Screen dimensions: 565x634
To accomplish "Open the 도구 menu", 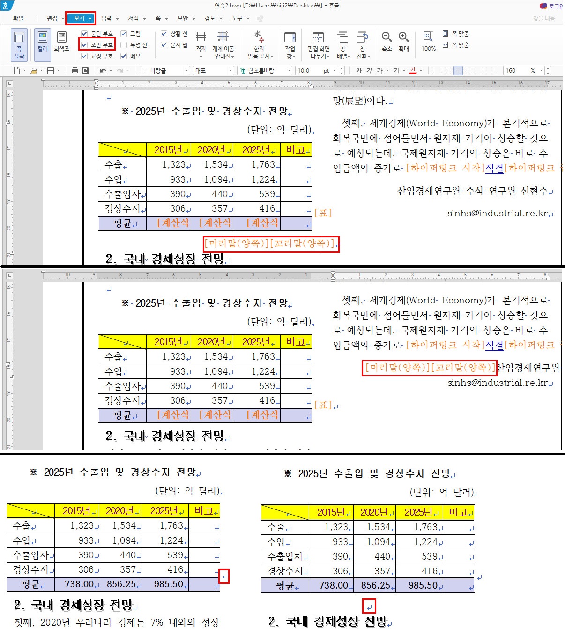I will click(x=237, y=18).
